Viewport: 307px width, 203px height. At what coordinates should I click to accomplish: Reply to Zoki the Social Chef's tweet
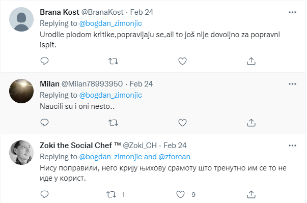44,194
